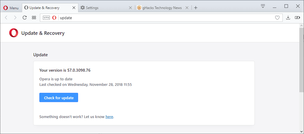
Task: Open the Opera Menu button
Action: point(11,8)
